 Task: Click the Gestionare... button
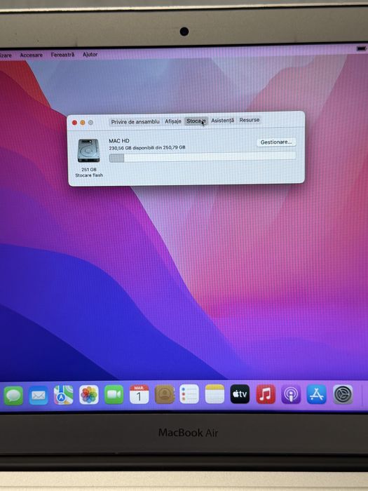tap(276, 142)
